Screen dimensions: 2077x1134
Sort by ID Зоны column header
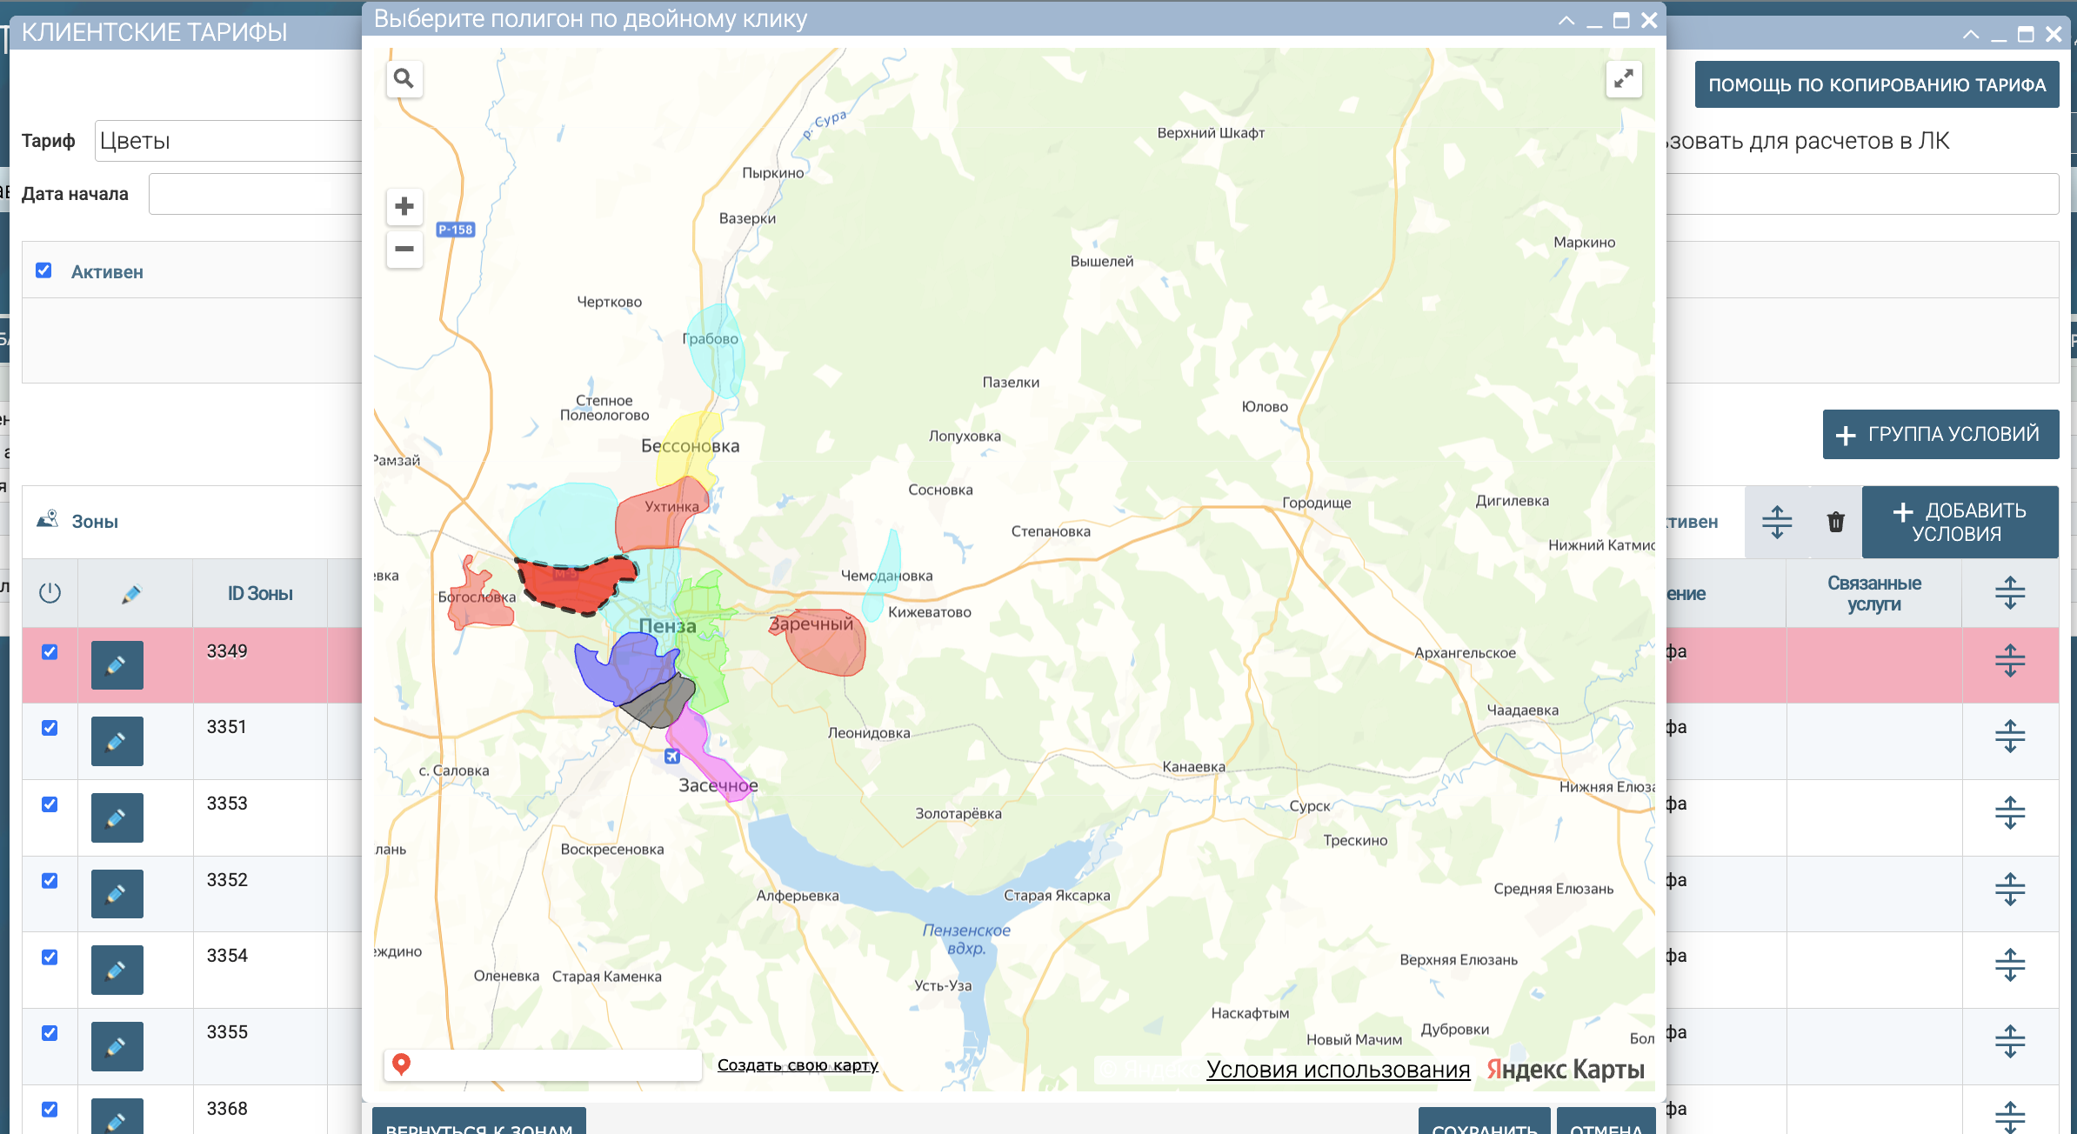tap(260, 593)
